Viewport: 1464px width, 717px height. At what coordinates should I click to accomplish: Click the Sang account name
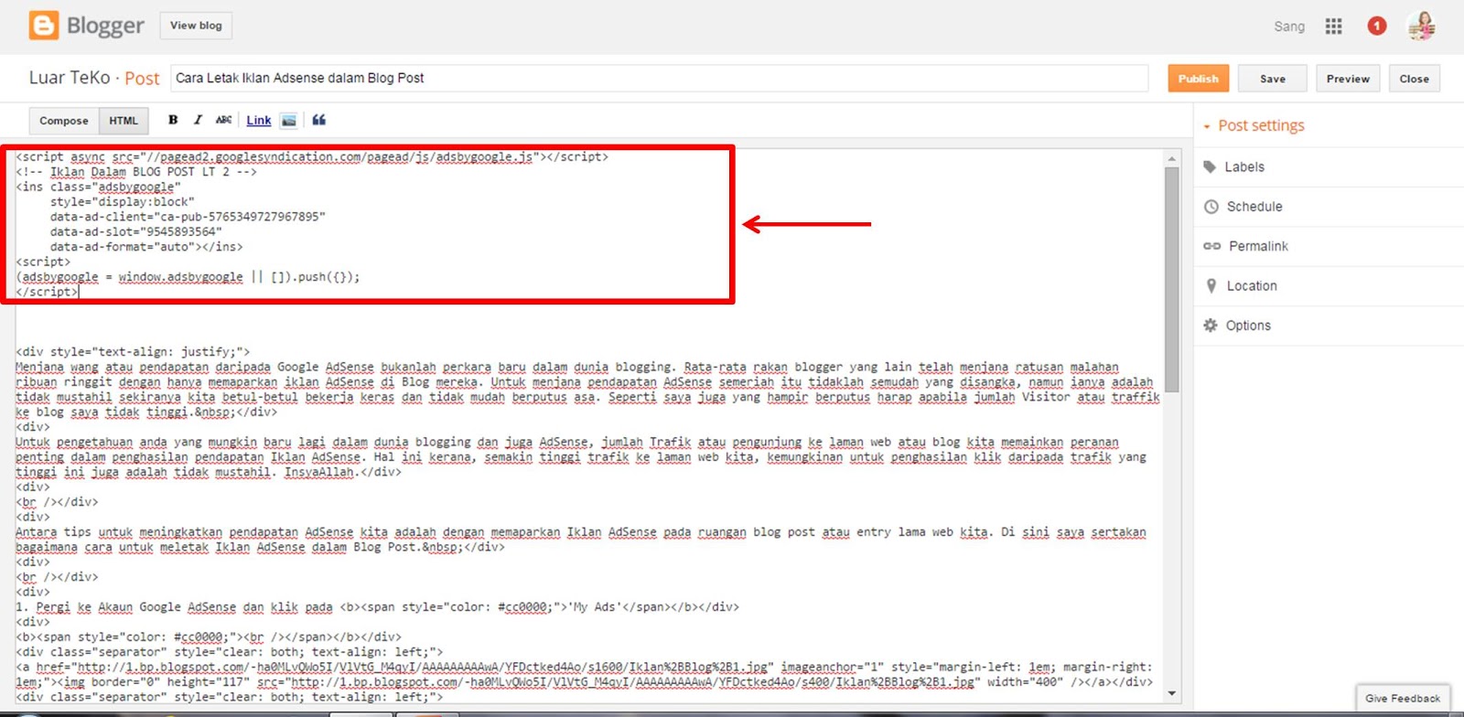(x=1289, y=27)
